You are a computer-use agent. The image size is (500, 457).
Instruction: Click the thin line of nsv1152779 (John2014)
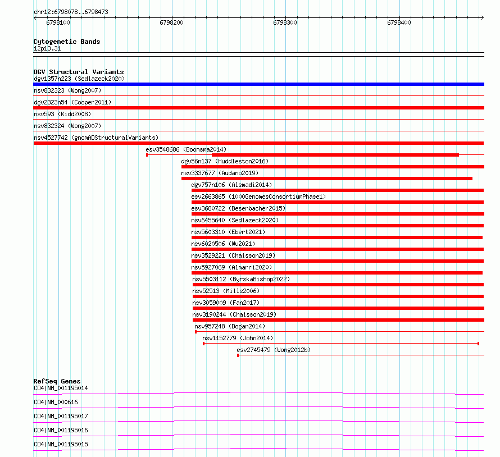341,344
